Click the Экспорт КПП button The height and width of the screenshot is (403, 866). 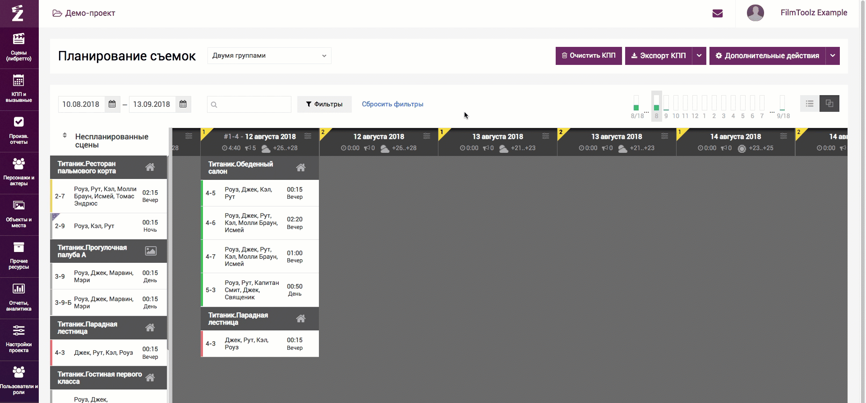pos(659,56)
